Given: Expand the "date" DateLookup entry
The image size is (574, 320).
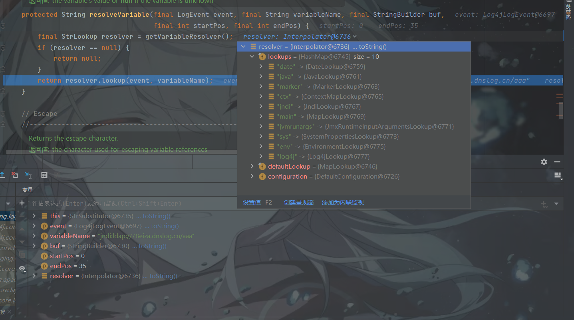Looking at the screenshot, I should tap(261, 66).
